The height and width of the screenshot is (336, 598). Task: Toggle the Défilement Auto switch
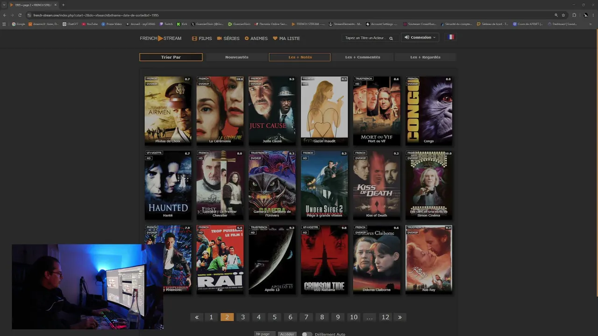[307, 334]
